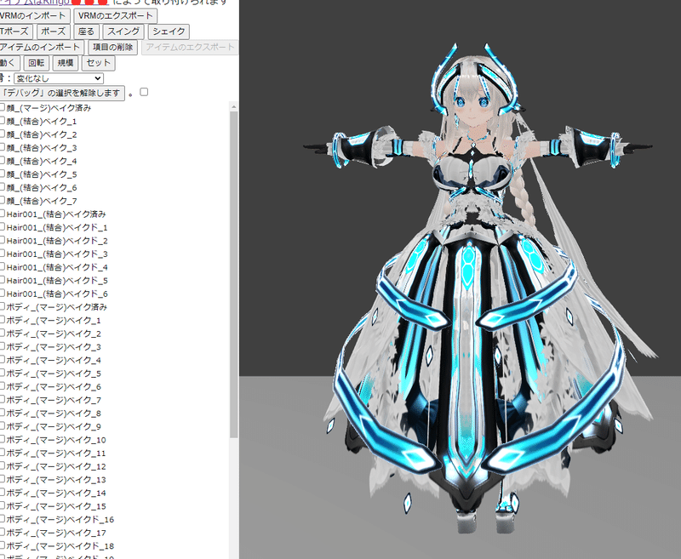This screenshot has width=681, height=559.
Task: Toggle the checkbox beside the debug deselect button
Action: click(144, 92)
